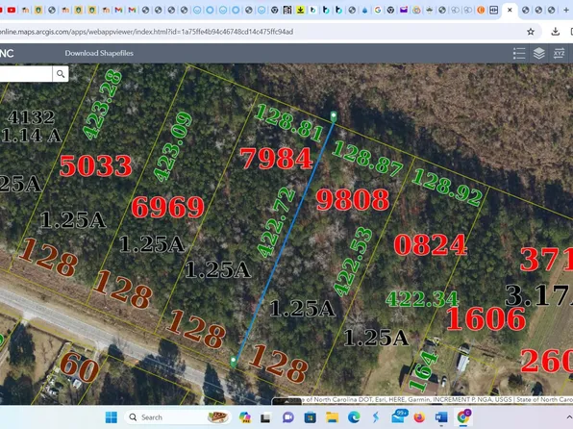The image size is (573, 429).
Task: Expand the system tray hidden icons chevron
Action: (569, 417)
